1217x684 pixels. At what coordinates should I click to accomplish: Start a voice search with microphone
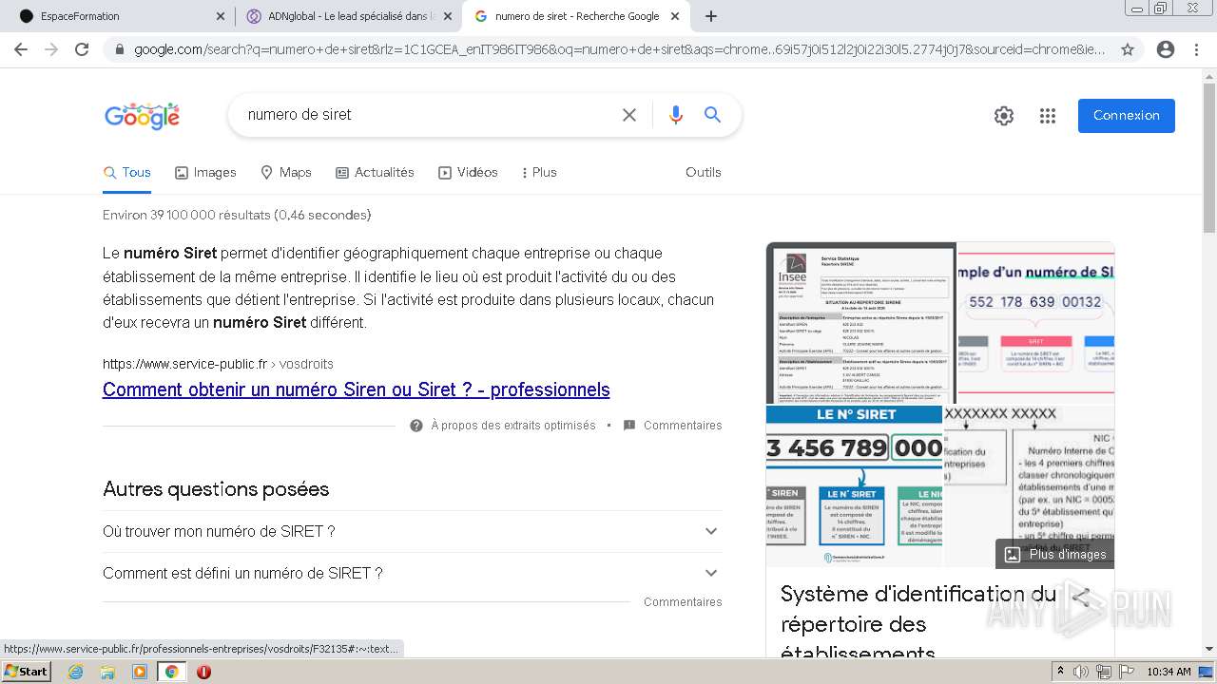676,115
